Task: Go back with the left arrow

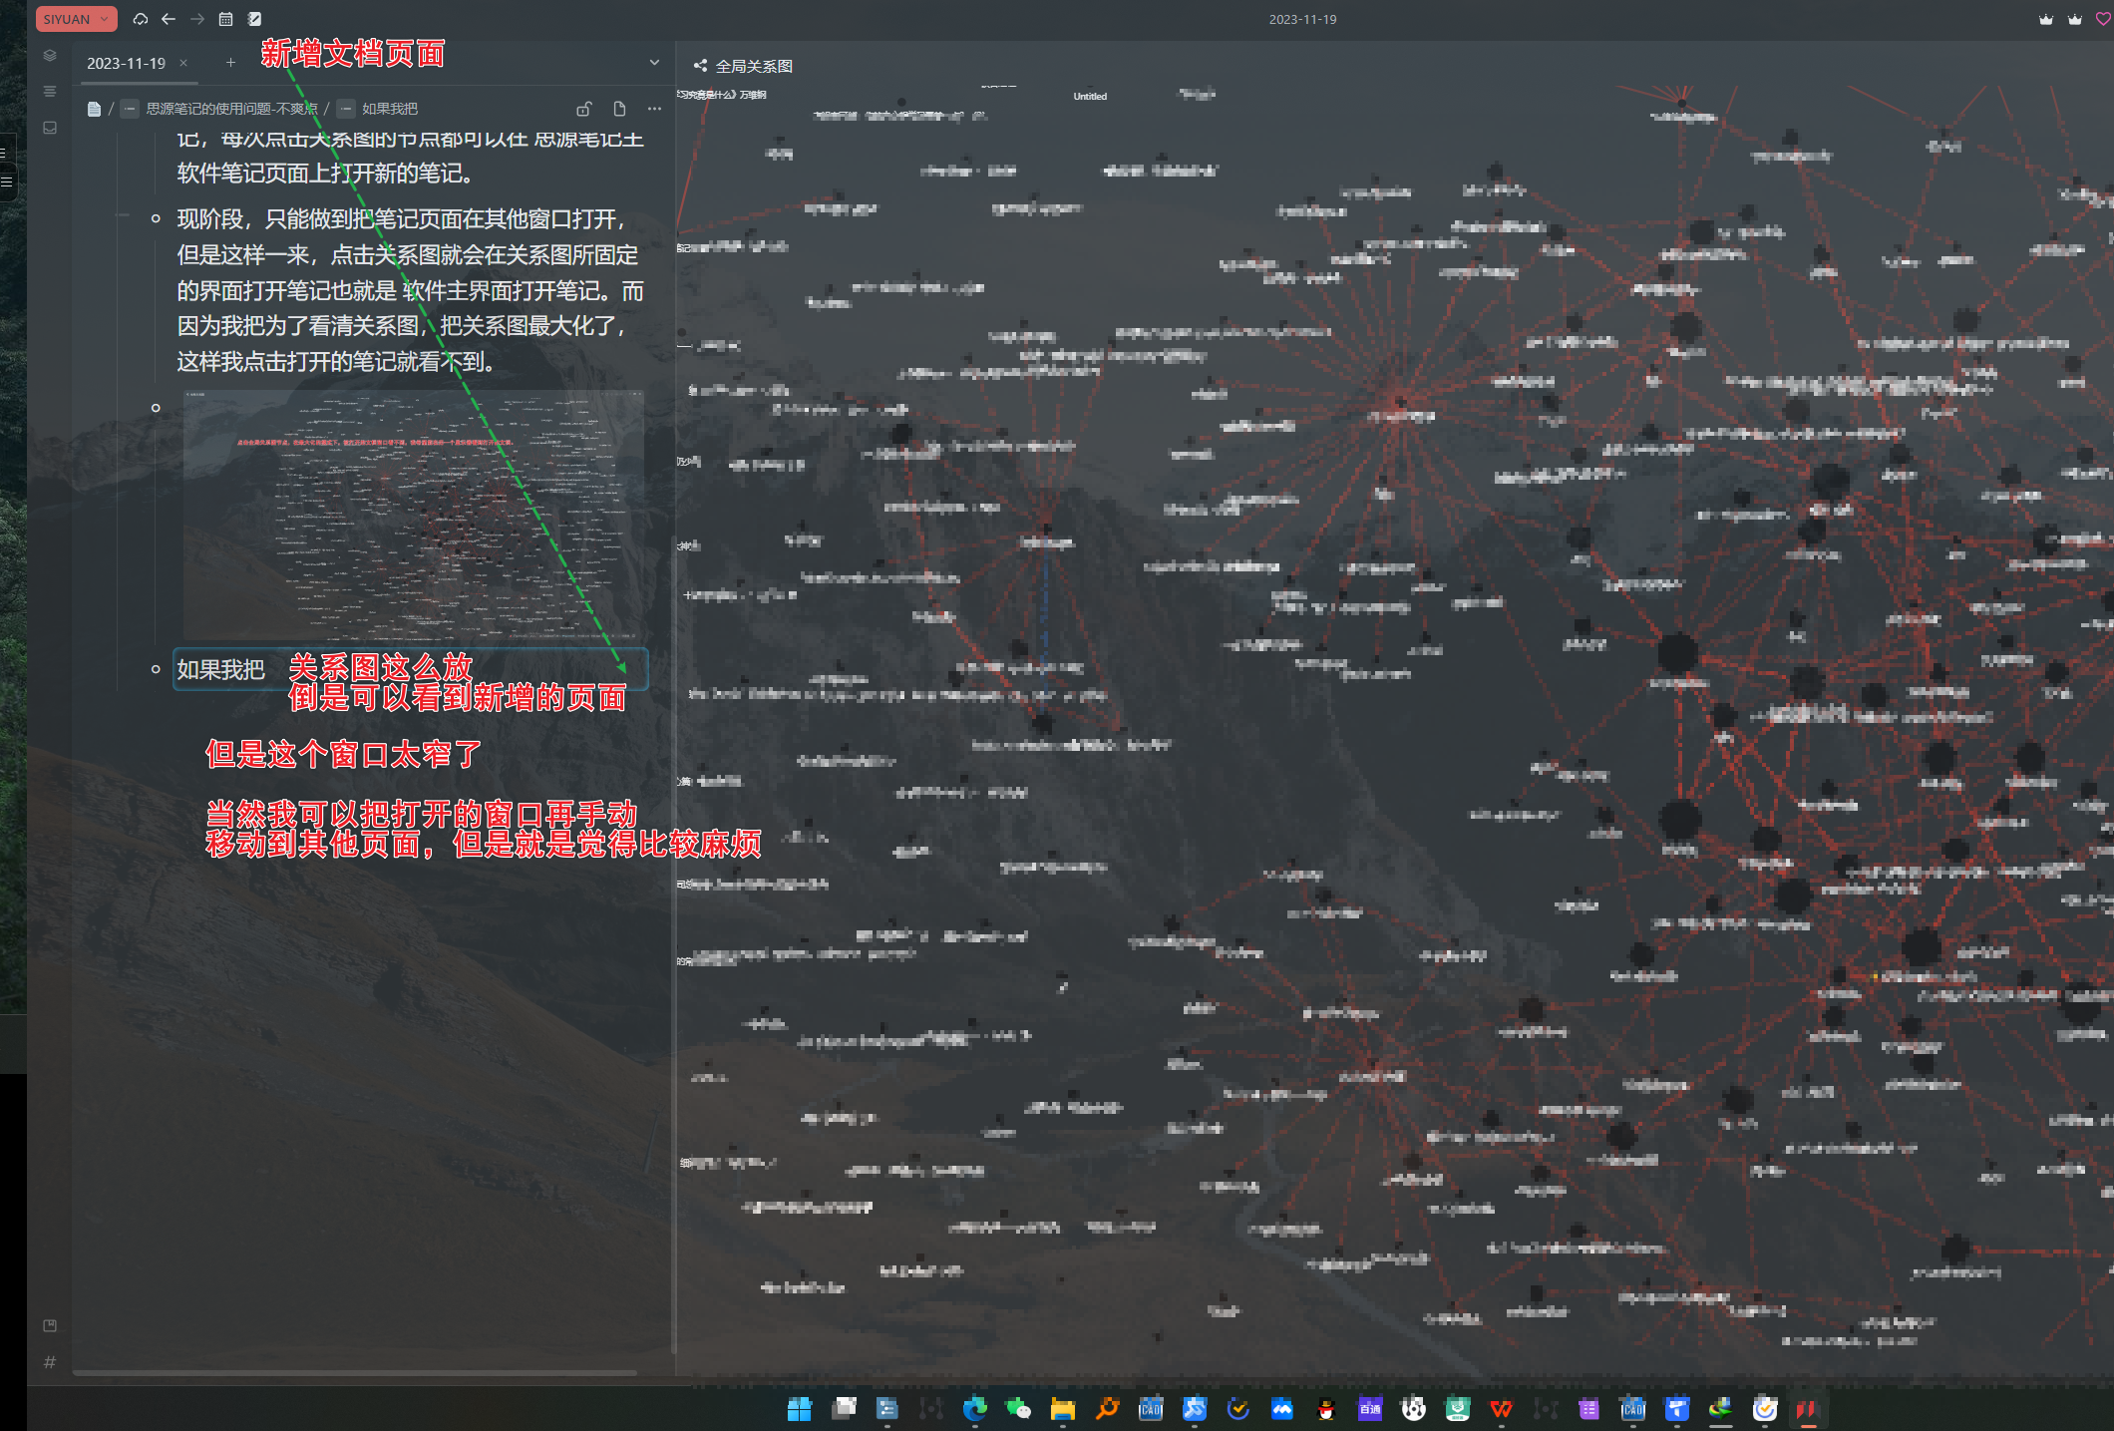Action: [x=169, y=19]
